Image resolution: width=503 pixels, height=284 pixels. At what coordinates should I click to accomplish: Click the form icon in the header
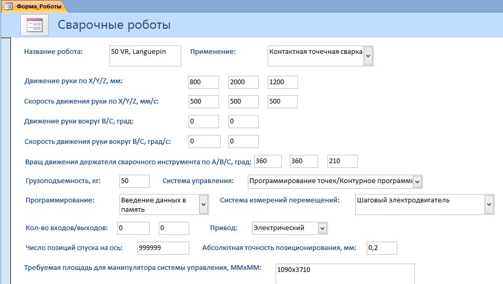(x=35, y=25)
